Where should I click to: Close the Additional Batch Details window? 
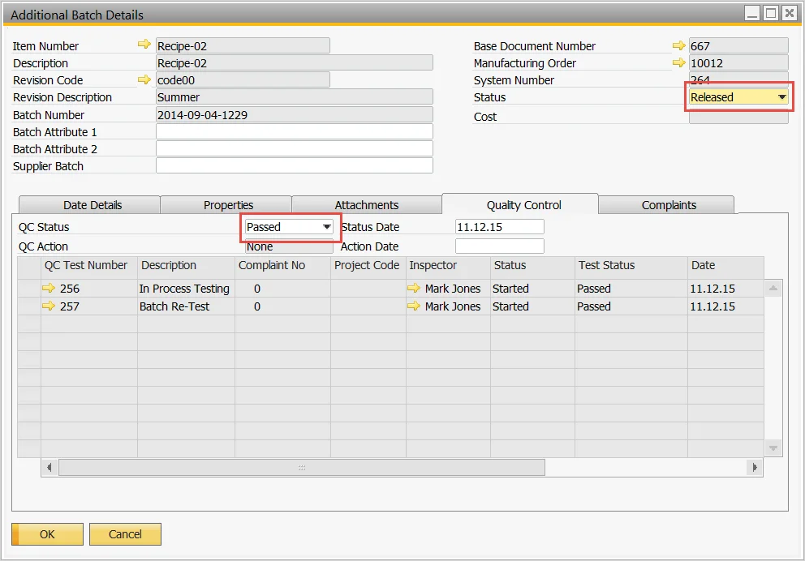tap(789, 13)
